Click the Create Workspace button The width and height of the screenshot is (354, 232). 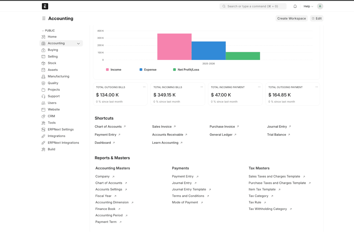pos(291,19)
